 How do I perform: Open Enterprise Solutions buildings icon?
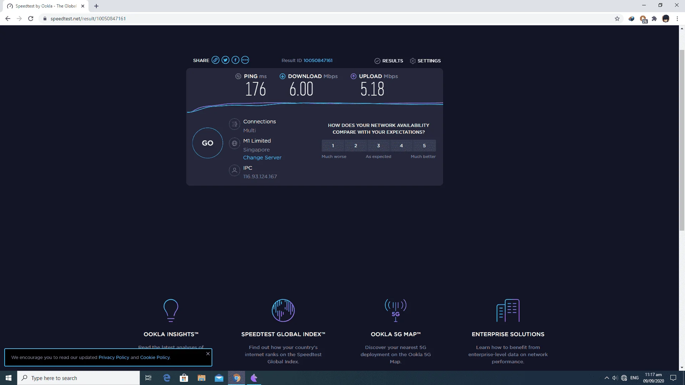pyautogui.click(x=508, y=310)
